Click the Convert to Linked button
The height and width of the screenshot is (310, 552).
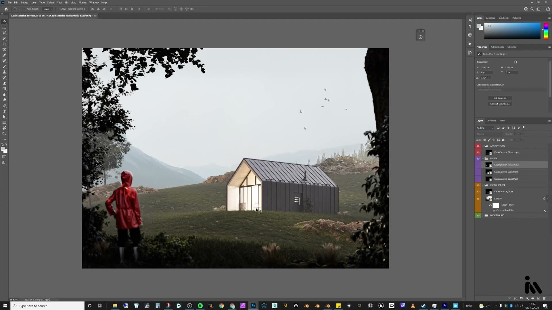pyautogui.click(x=500, y=104)
